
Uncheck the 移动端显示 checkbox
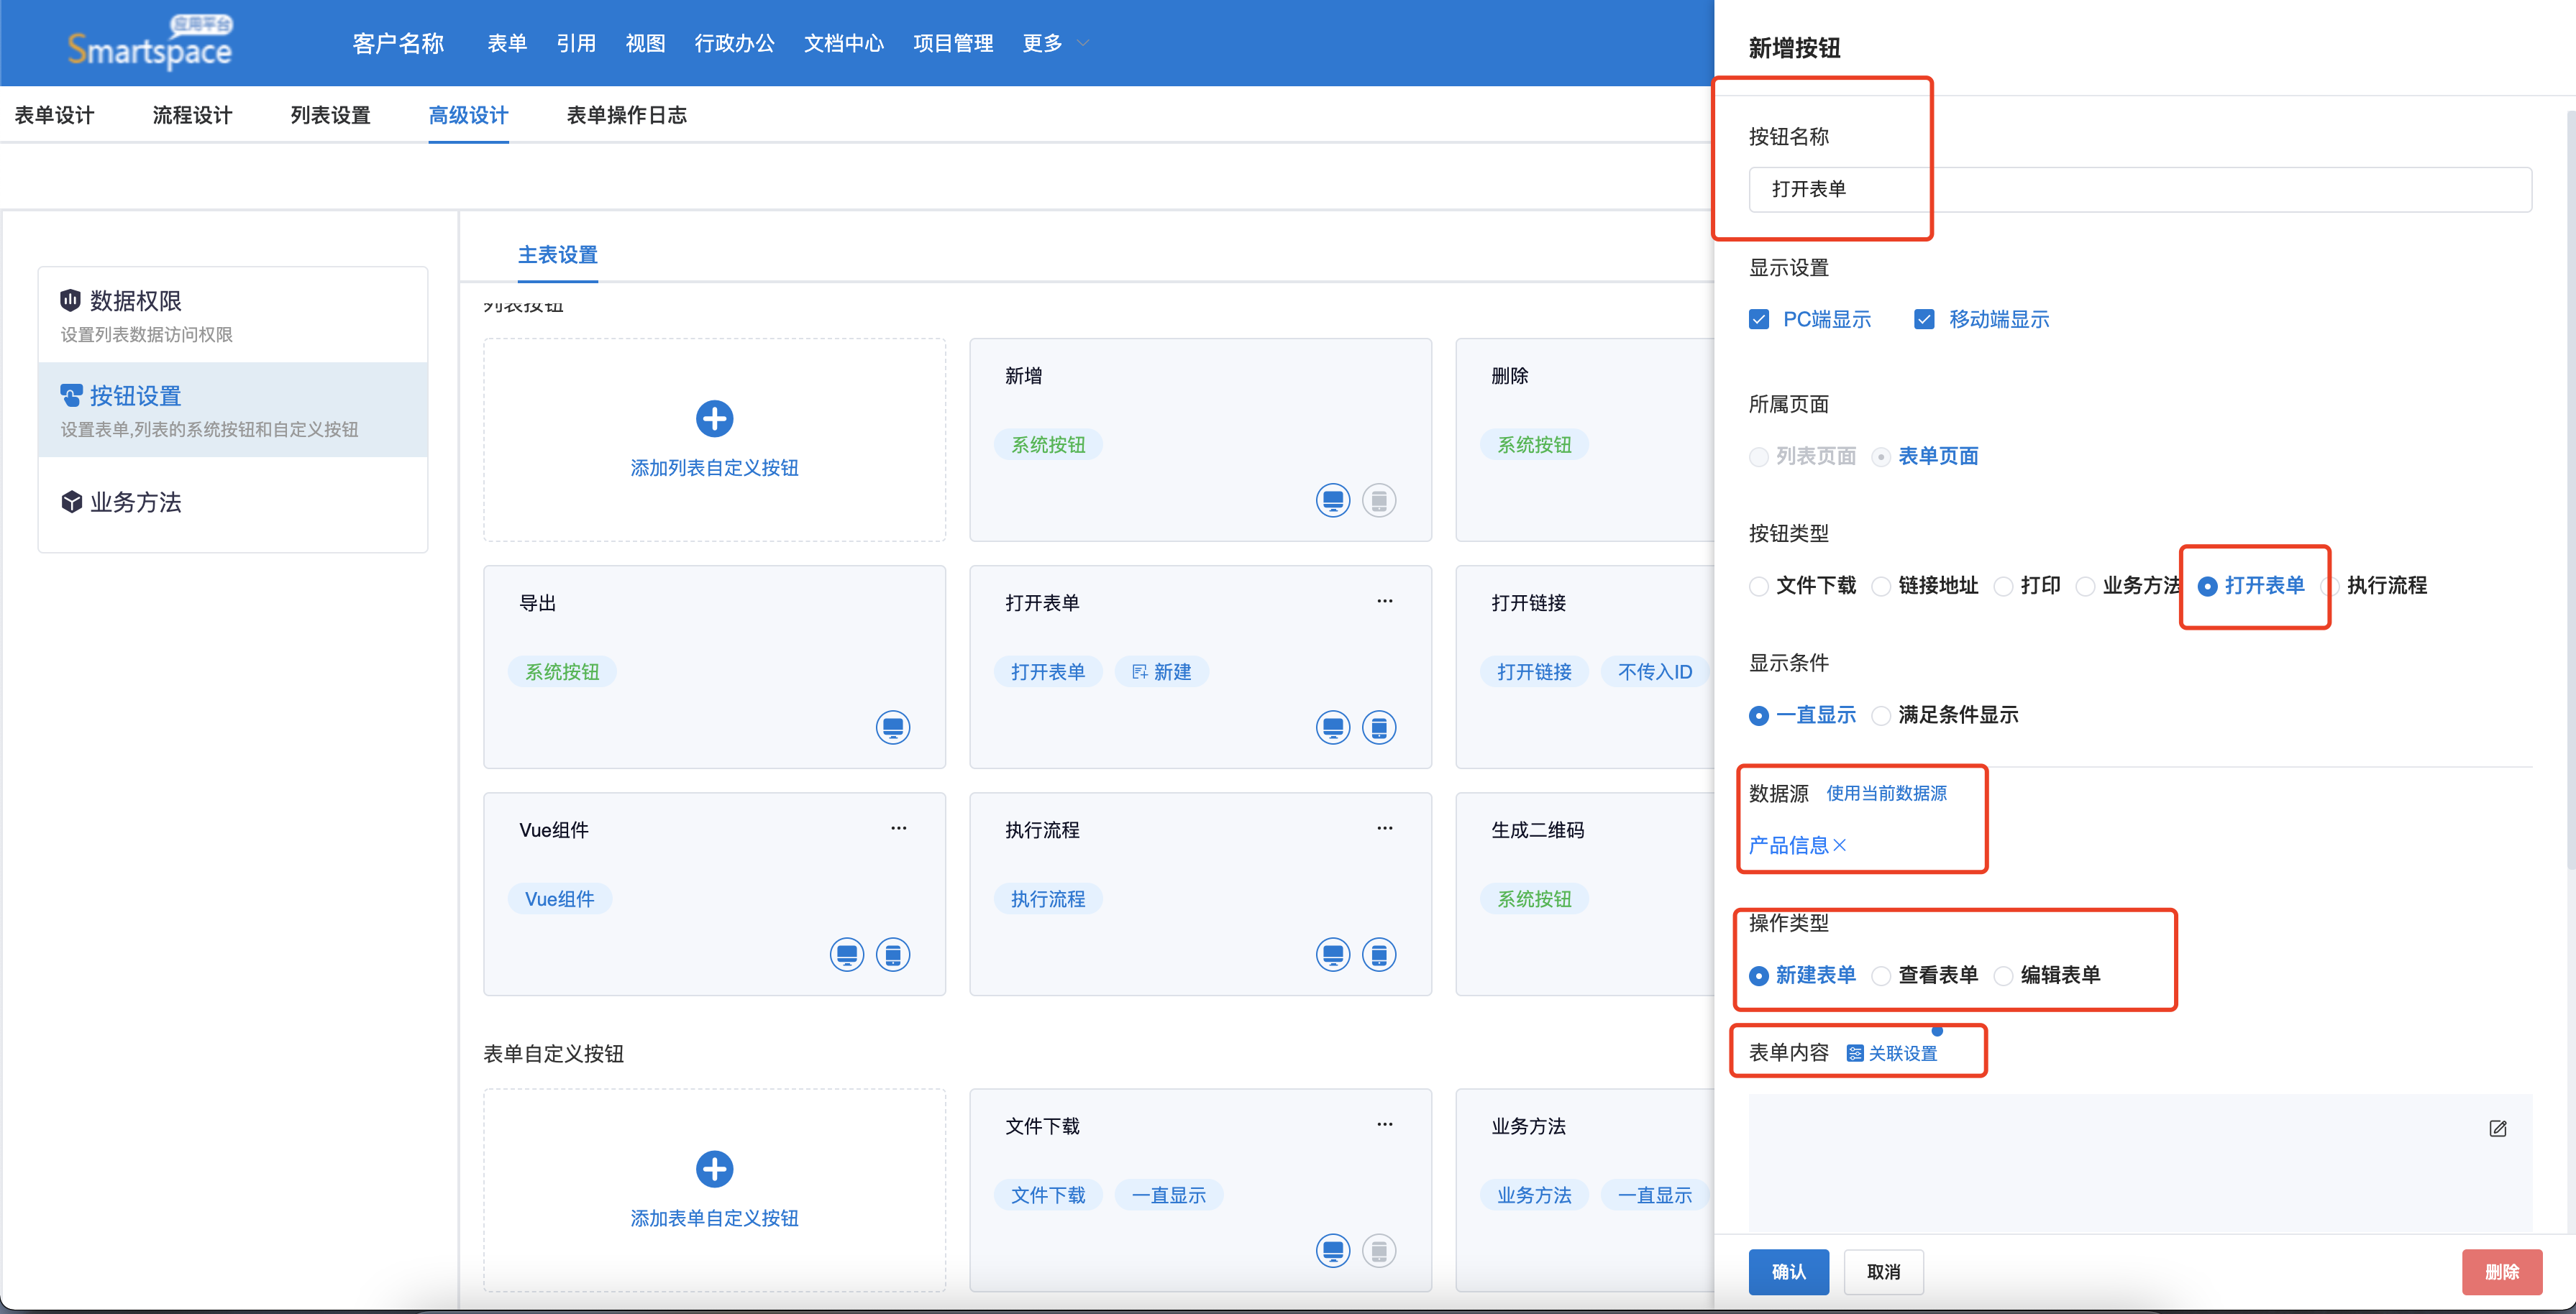tap(1924, 320)
